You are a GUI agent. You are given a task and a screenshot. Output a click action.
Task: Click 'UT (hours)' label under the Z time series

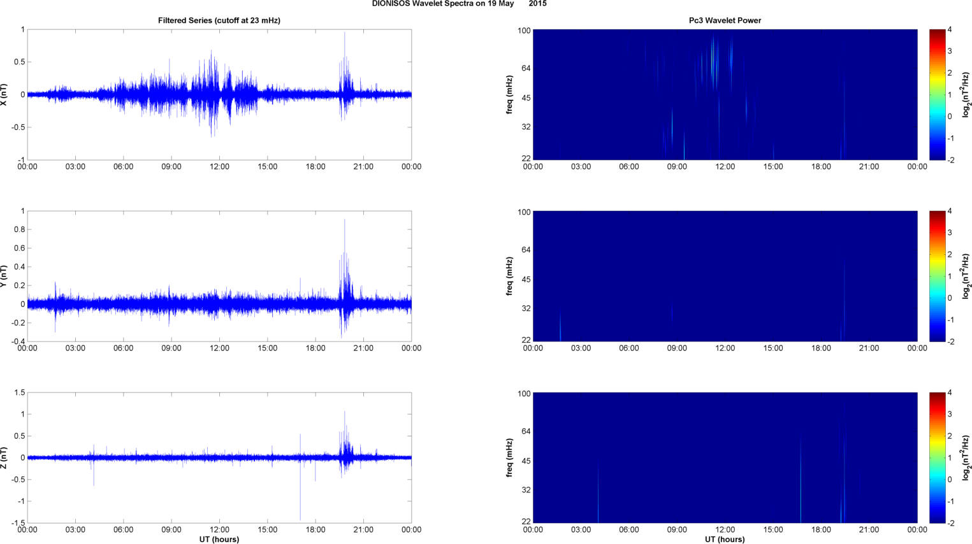pyautogui.click(x=219, y=540)
